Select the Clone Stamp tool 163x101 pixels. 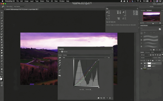(2, 39)
